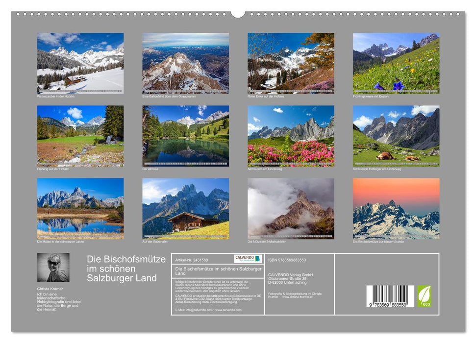Viewport: 476px width, 343px height.
Task: Open Christa Kramer's black-and-white portrait photo
Action: (53, 268)
